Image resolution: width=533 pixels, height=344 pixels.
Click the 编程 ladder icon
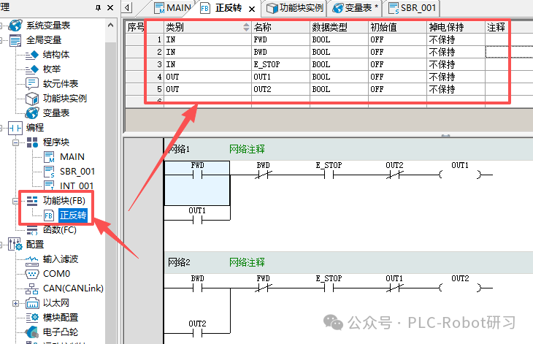pyautogui.click(x=15, y=128)
